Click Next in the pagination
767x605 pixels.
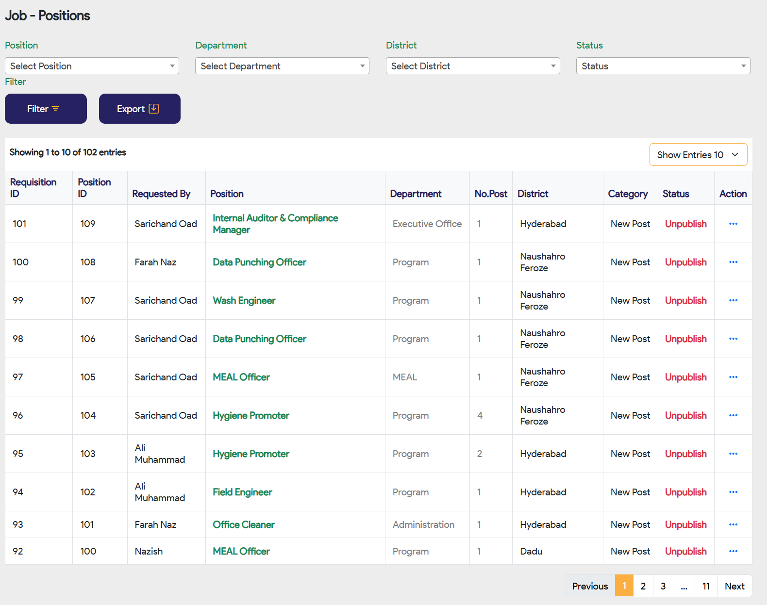tap(734, 586)
